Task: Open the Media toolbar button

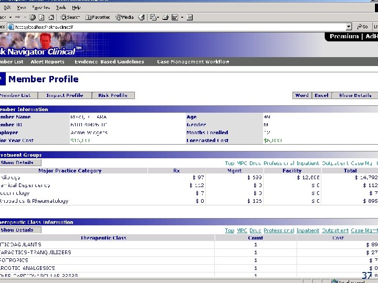Action: coord(124,17)
